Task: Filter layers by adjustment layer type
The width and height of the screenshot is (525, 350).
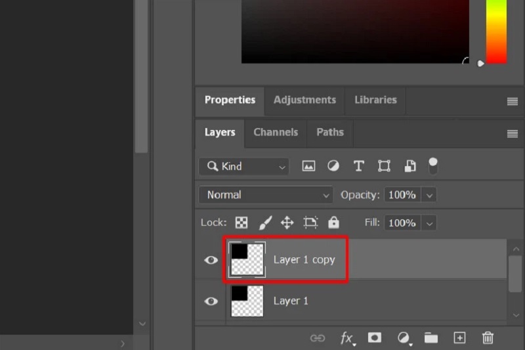Action: point(333,166)
